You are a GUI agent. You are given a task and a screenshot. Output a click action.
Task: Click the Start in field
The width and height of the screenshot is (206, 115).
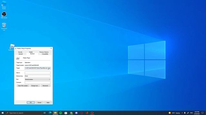click(38, 73)
